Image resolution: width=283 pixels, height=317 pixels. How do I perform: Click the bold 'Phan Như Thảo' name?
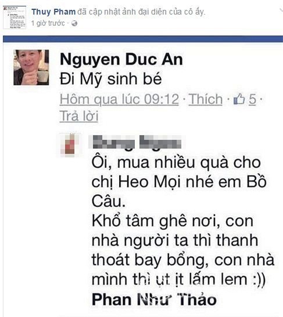154,299
